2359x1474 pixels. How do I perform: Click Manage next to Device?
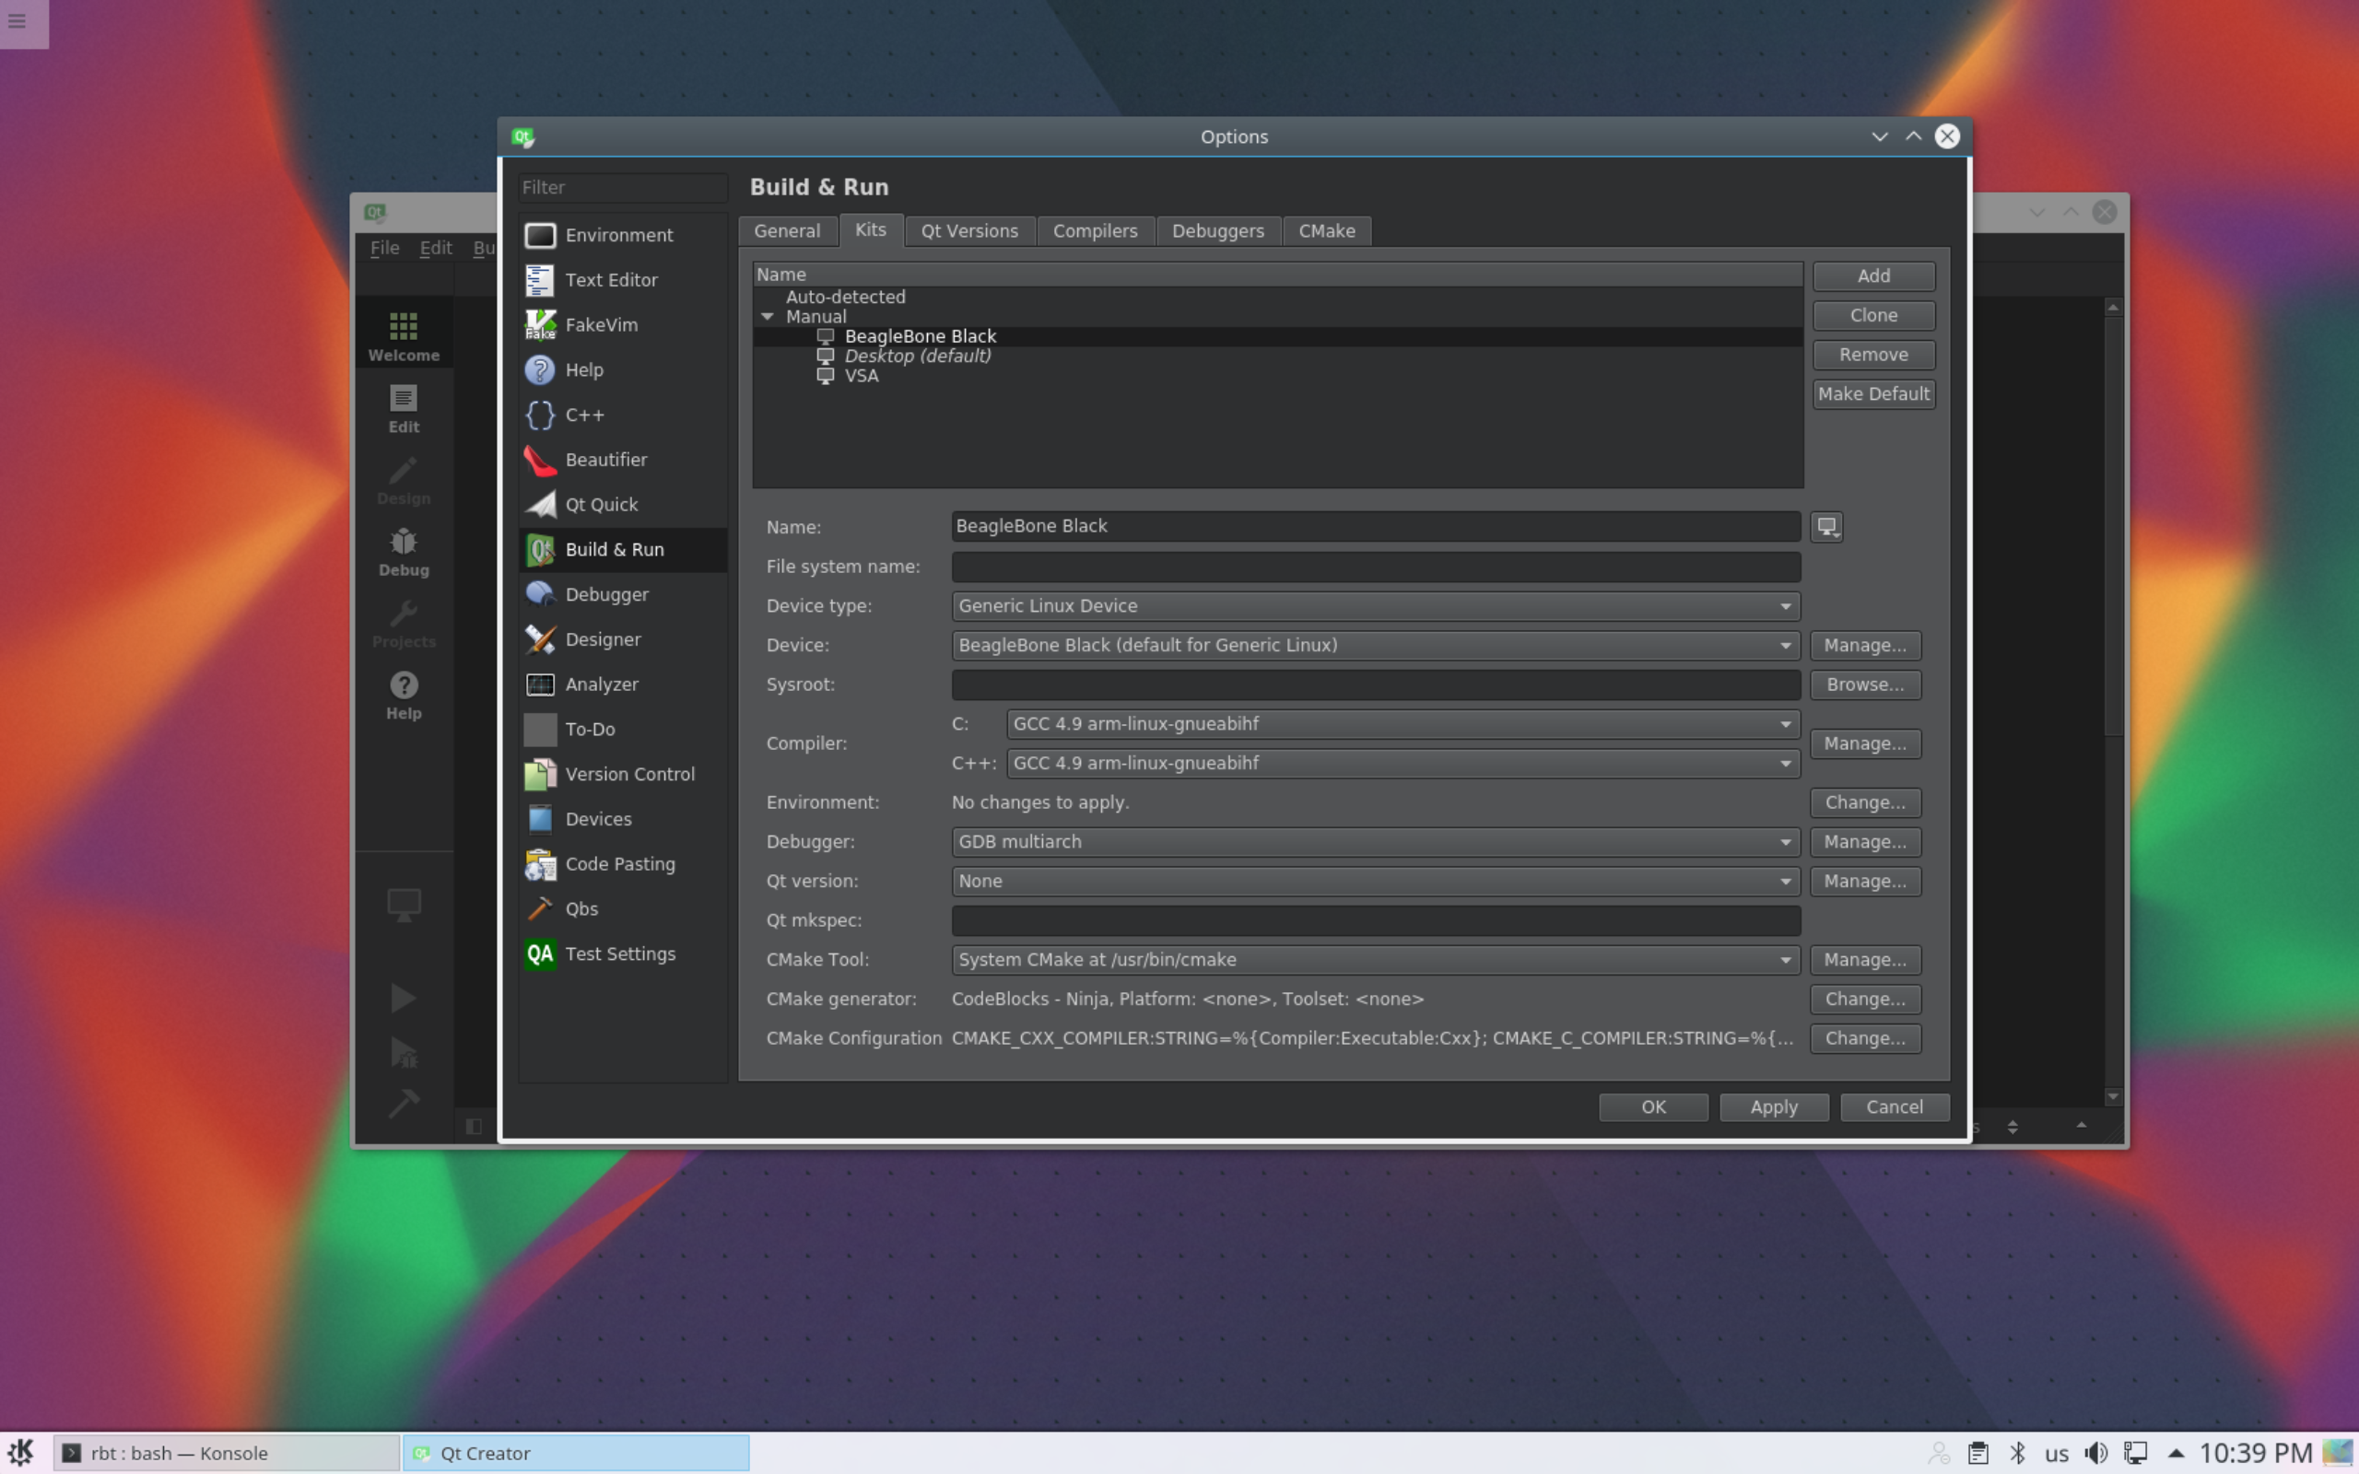pyautogui.click(x=1865, y=646)
